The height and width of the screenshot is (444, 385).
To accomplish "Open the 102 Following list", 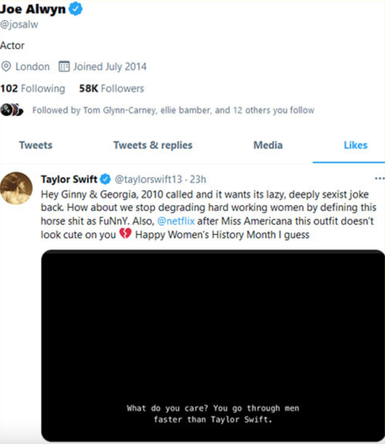I will (32, 88).
